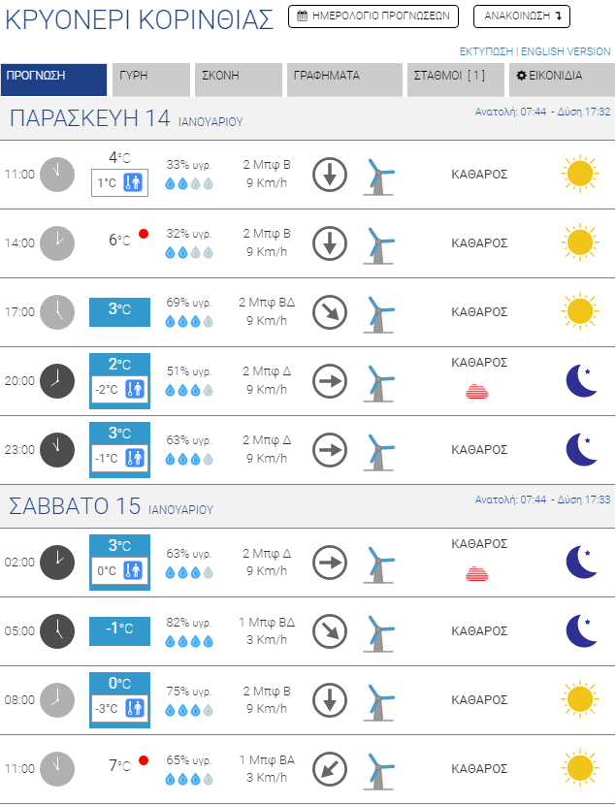
Task: Click the humidity droplets at Saturday 05:00
Action: click(189, 641)
